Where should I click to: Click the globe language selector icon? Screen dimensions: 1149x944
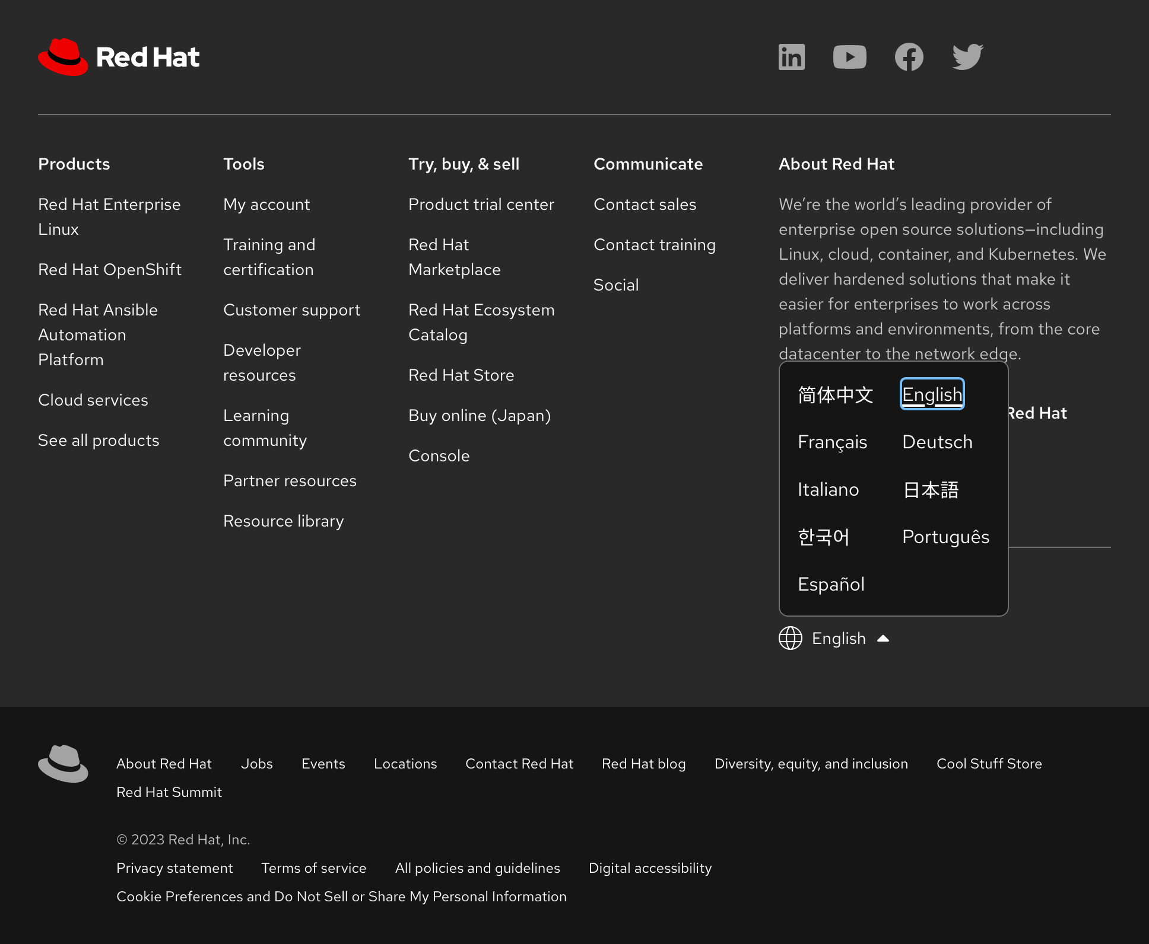[790, 638]
